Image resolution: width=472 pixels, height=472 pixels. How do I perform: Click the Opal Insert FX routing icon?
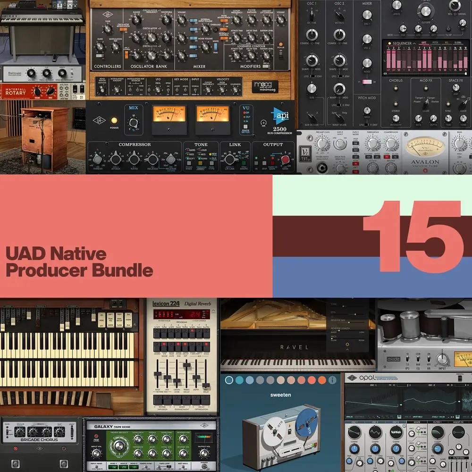[x=458, y=432]
